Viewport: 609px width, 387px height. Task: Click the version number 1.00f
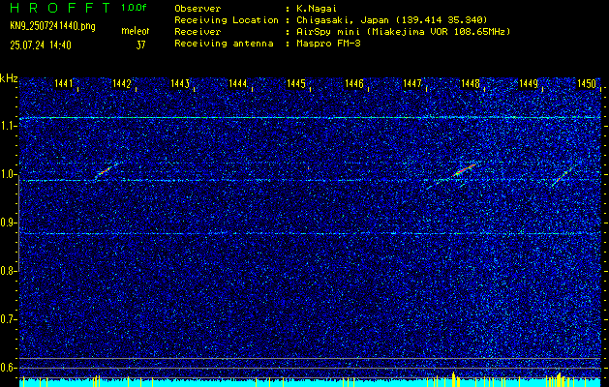click(134, 8)
